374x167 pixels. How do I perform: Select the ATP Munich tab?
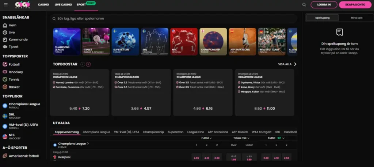[x=240, y=132]
